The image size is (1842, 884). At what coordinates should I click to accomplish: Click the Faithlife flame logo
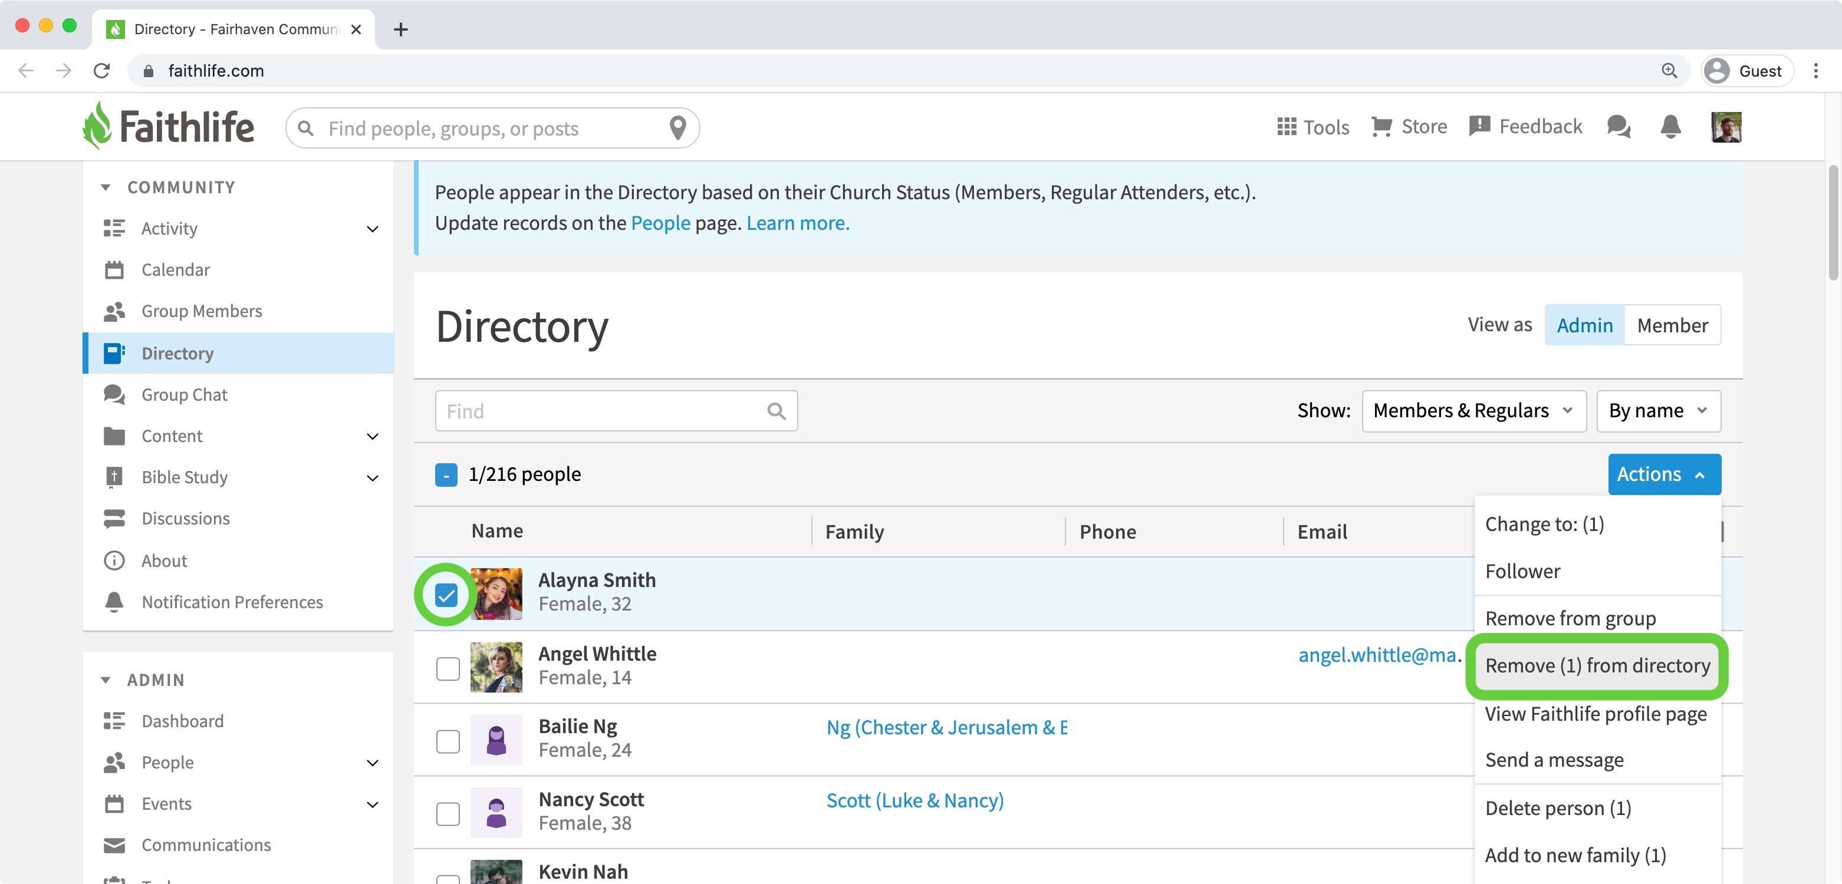pos(97,125)
